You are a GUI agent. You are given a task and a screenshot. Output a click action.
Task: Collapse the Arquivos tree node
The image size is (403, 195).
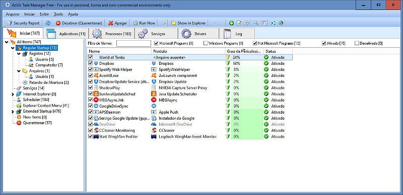click(x=19, y=71)
